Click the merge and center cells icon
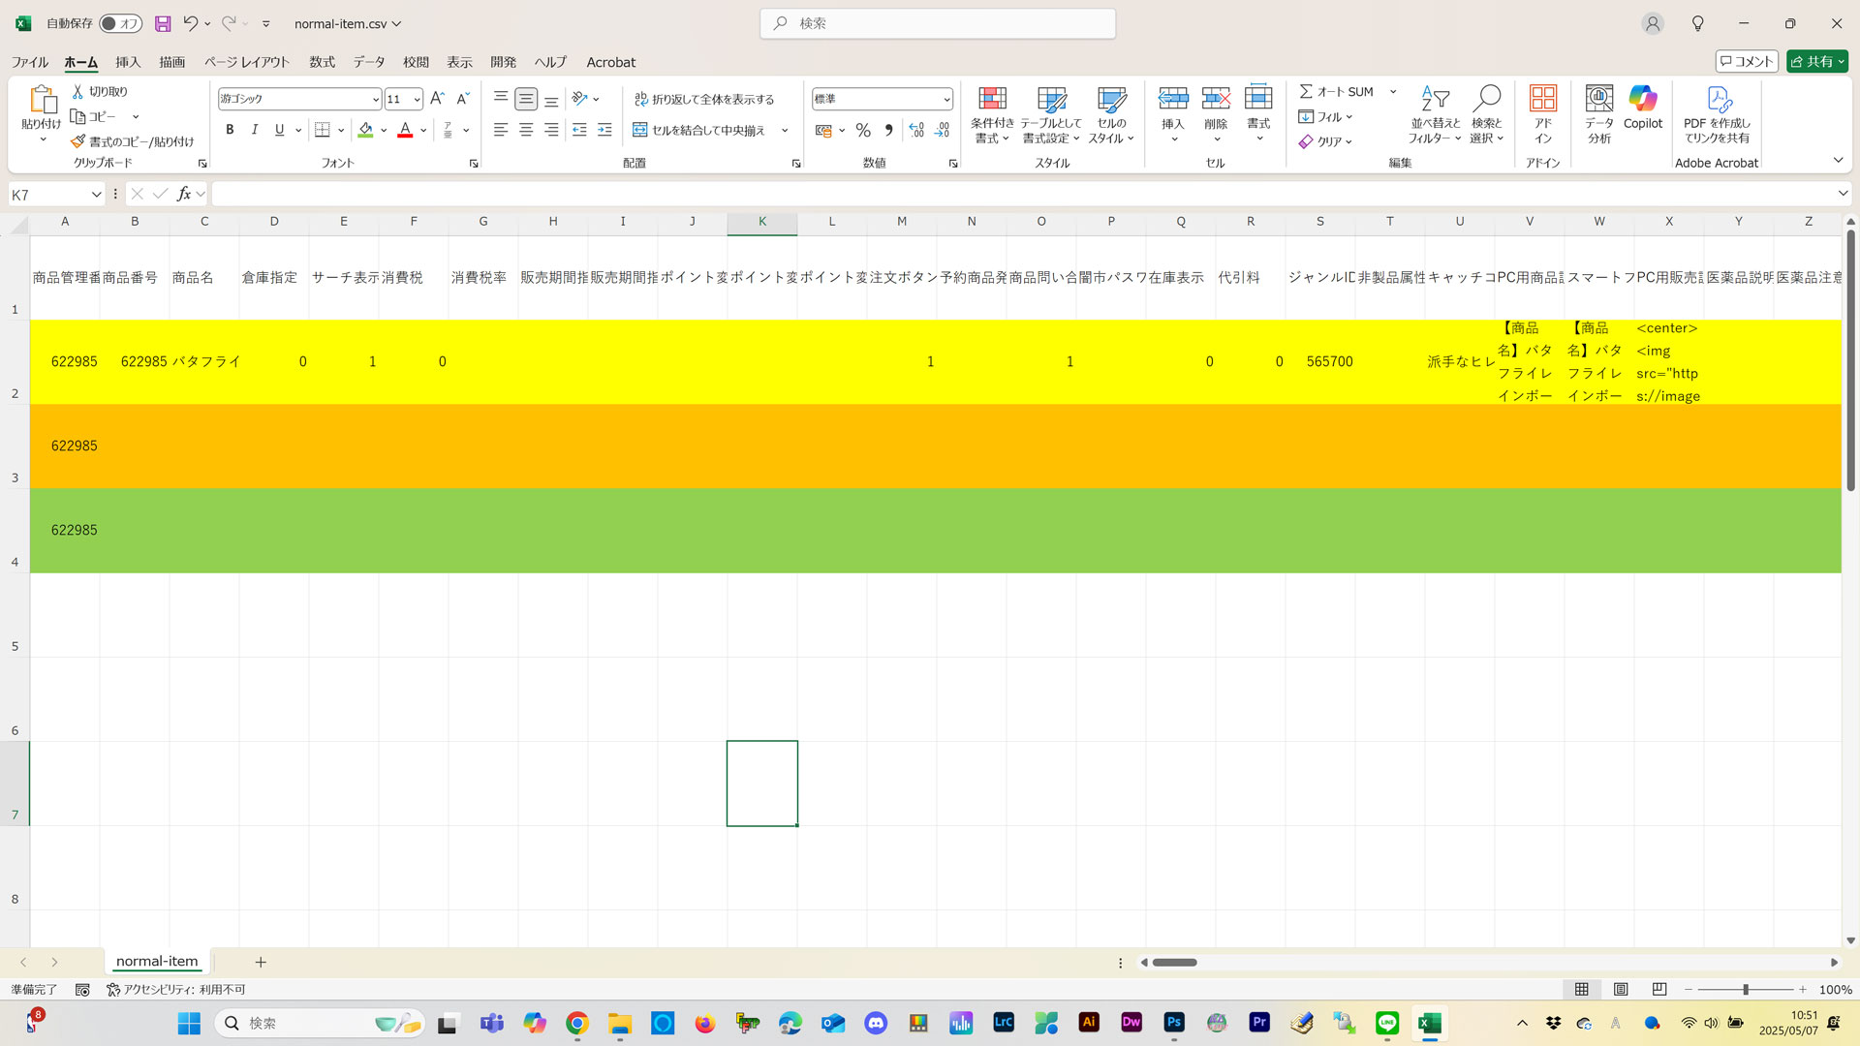The height and width of the screenshot is (1046, 1860). point(640,130)
